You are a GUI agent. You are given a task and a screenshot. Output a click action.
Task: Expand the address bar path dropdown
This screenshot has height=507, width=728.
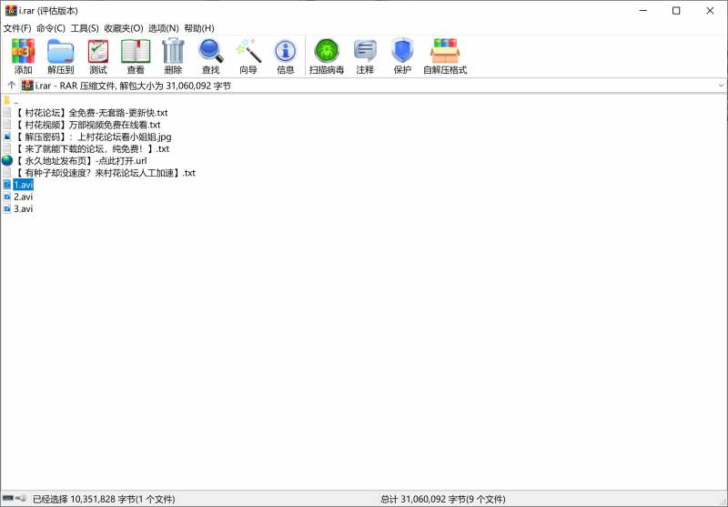[x=720, y=86]
